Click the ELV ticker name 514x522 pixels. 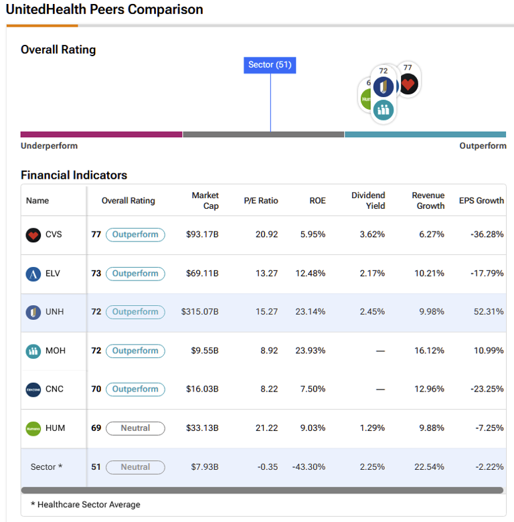[x=53, y=273]
